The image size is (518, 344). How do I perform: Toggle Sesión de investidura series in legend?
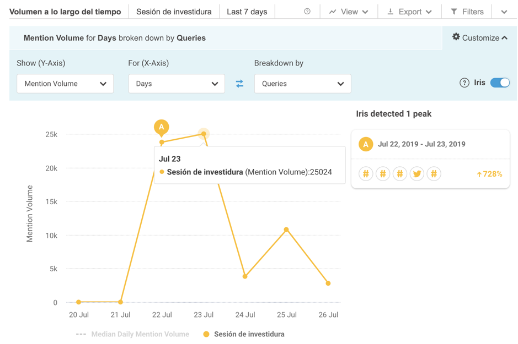click(243, 334)
